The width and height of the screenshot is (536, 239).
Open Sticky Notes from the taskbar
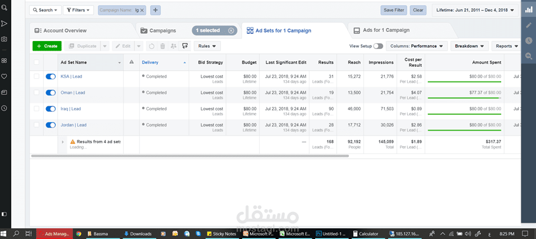pyautogui.click(x=222, y=234)
